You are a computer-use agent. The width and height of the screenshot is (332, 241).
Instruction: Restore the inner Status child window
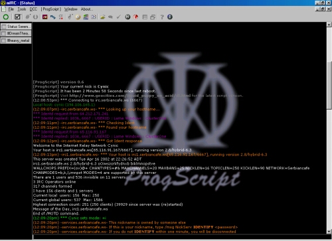click(323, 9)
